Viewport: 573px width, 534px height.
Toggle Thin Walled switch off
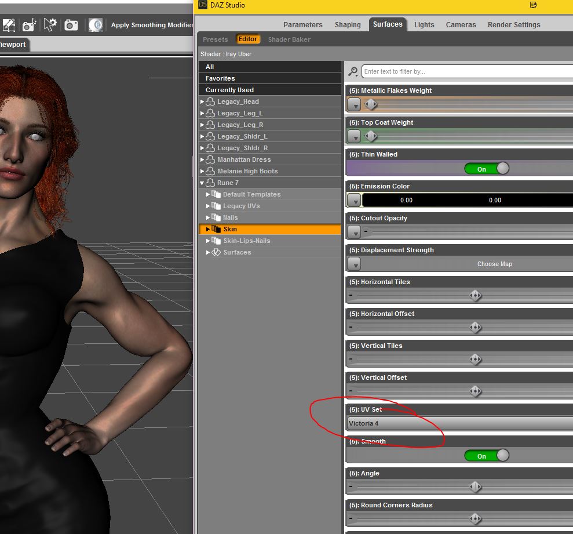click(x=487, y=169)
